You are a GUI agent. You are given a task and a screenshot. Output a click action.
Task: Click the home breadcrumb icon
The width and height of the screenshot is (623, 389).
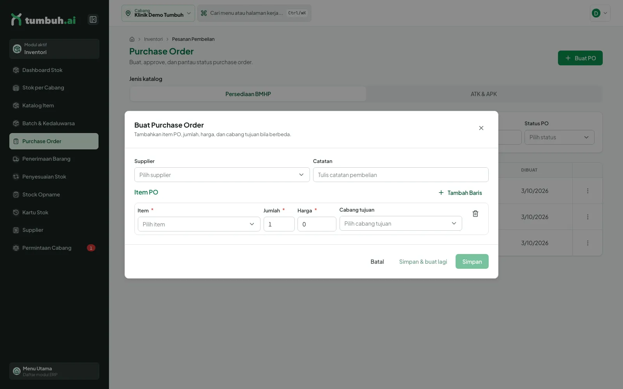pyautogui.click(x=132, y=39)
